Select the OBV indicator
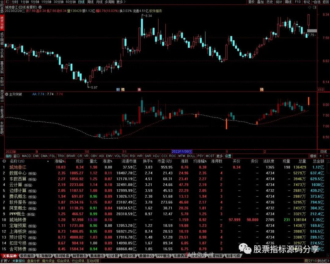This screenshot has height=264, width=330. (94, 156)
